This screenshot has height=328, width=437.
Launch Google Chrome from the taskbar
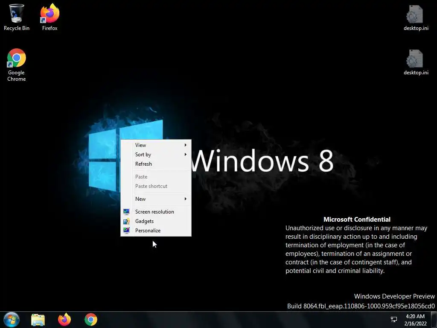91,319
